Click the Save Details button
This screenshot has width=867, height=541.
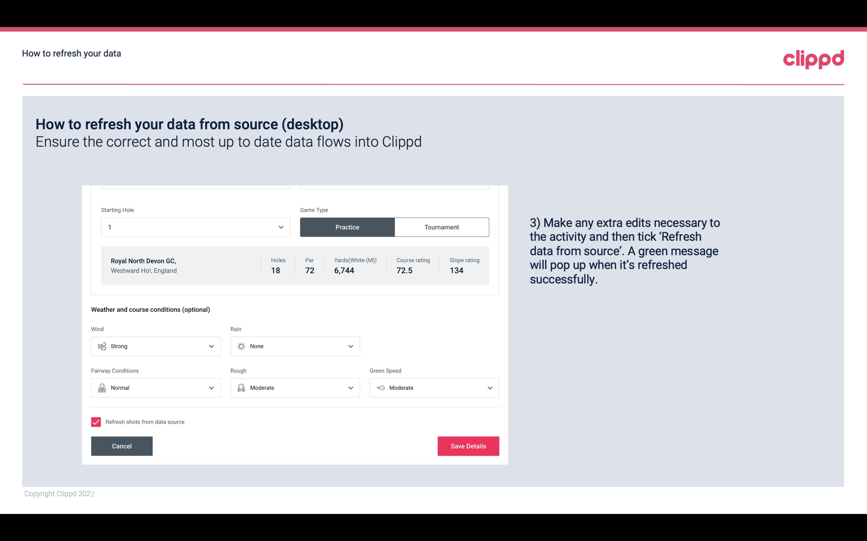coord(468,446)
